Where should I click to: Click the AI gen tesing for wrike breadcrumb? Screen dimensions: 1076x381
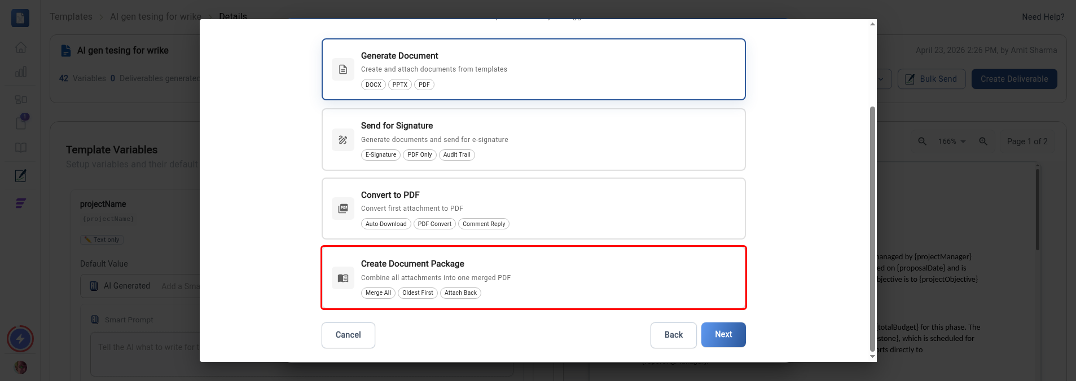click(x=155, y=16)
